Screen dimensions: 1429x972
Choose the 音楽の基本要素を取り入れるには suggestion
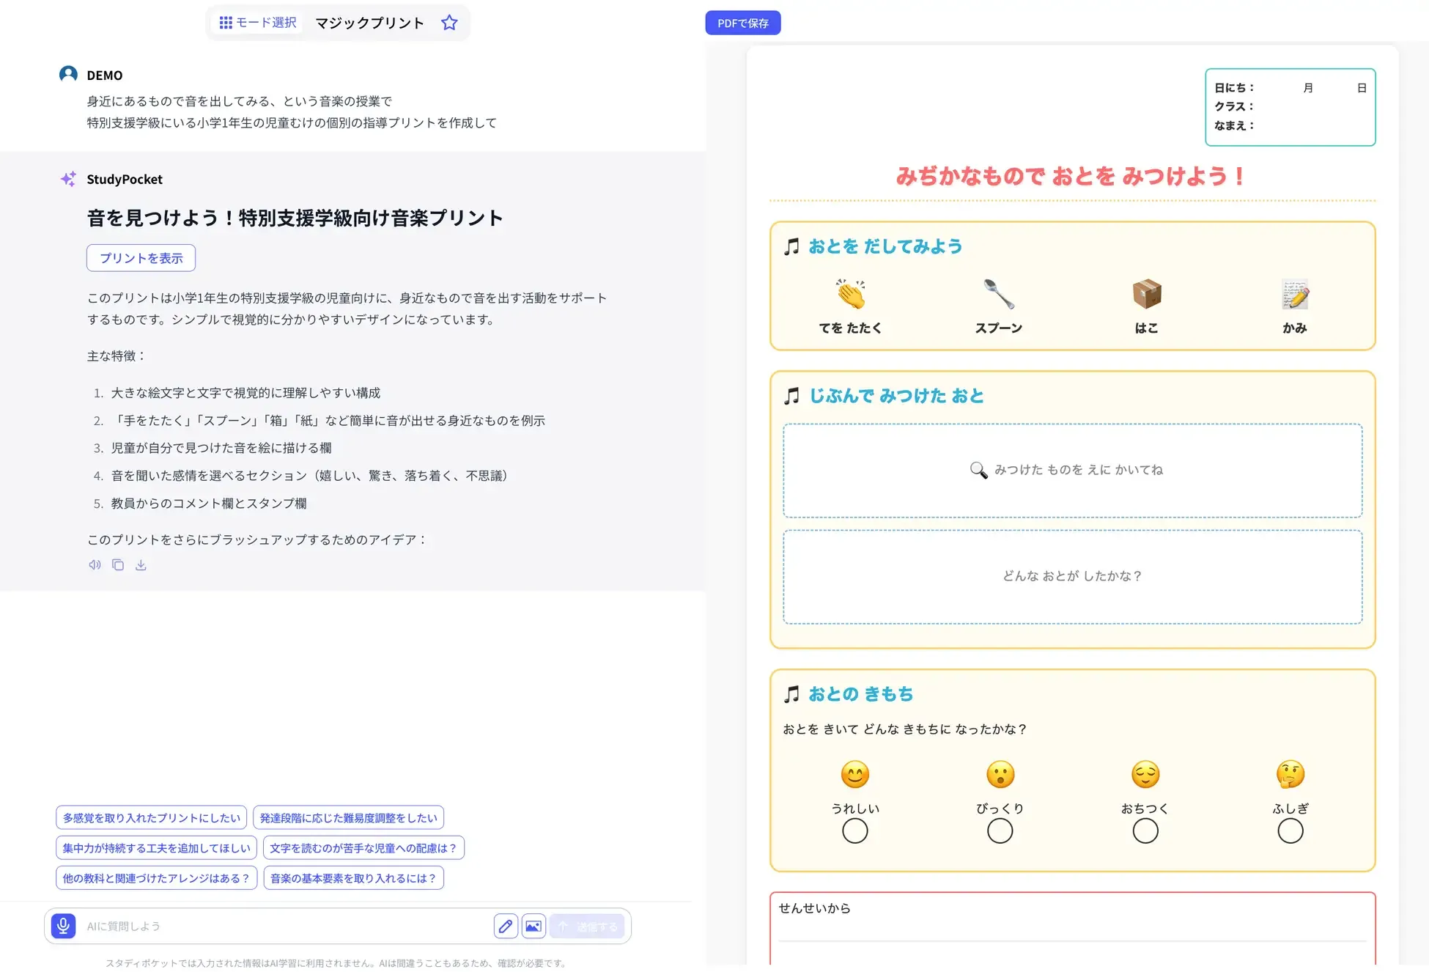[353, 877]
